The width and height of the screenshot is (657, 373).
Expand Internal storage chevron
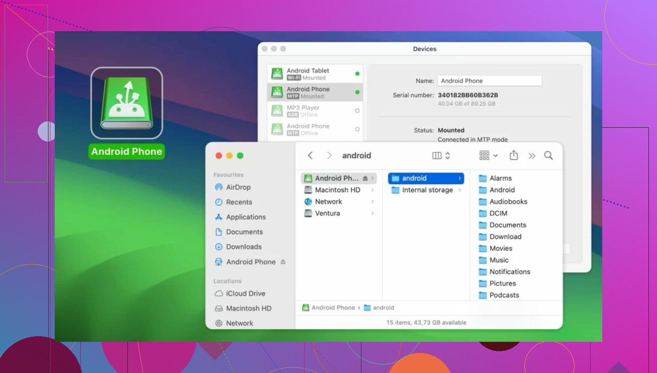click(460, 190)
